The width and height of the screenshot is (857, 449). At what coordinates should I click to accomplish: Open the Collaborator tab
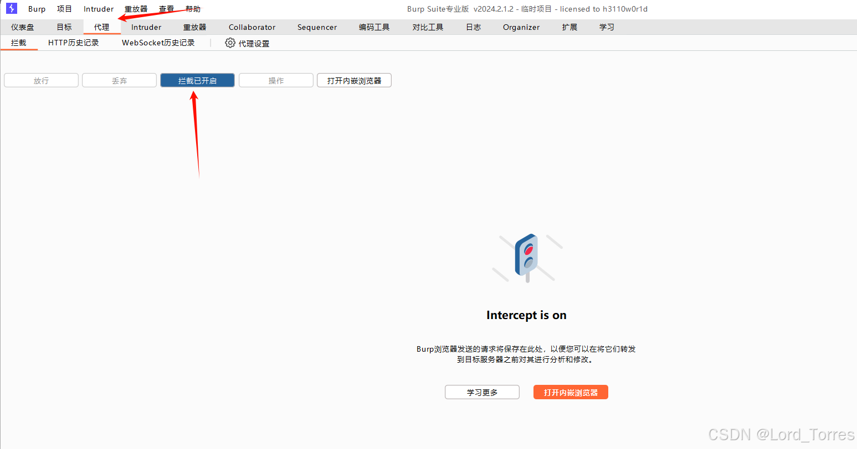pyautogui.click(x=252, y=27)
